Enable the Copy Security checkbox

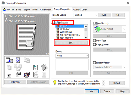pos(94,23)
